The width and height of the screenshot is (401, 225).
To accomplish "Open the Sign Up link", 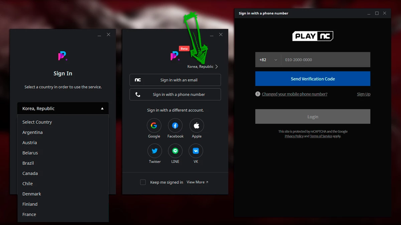I will 364,94.
